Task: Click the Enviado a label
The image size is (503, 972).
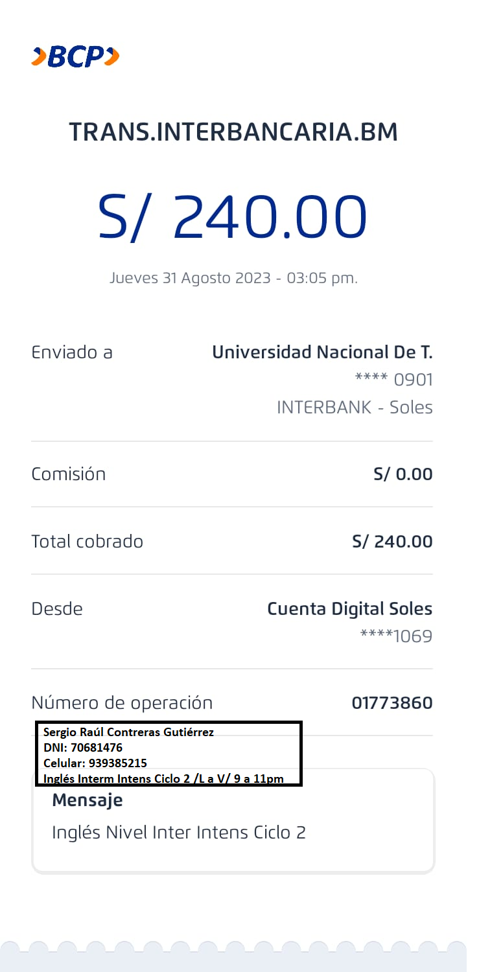Action: (x=72, y=353)
